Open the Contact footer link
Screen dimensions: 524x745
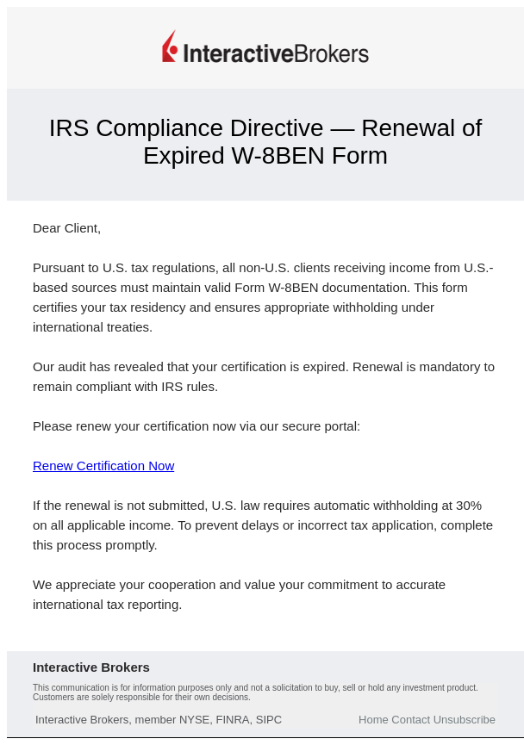point(410,720)
